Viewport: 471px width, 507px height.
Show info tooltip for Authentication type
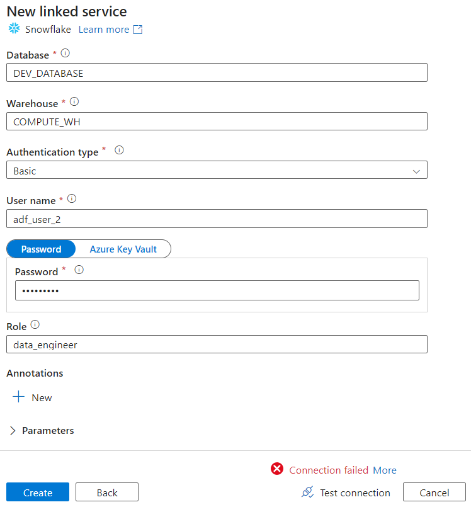point(119,150)
